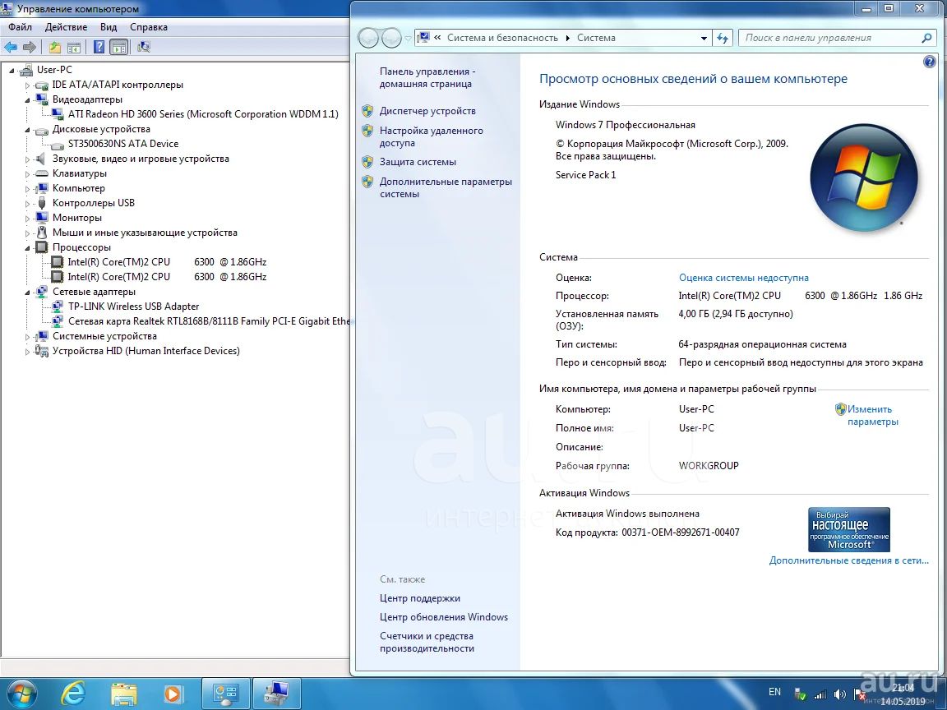Expand the Клавиатуры node

pos(27,174)
